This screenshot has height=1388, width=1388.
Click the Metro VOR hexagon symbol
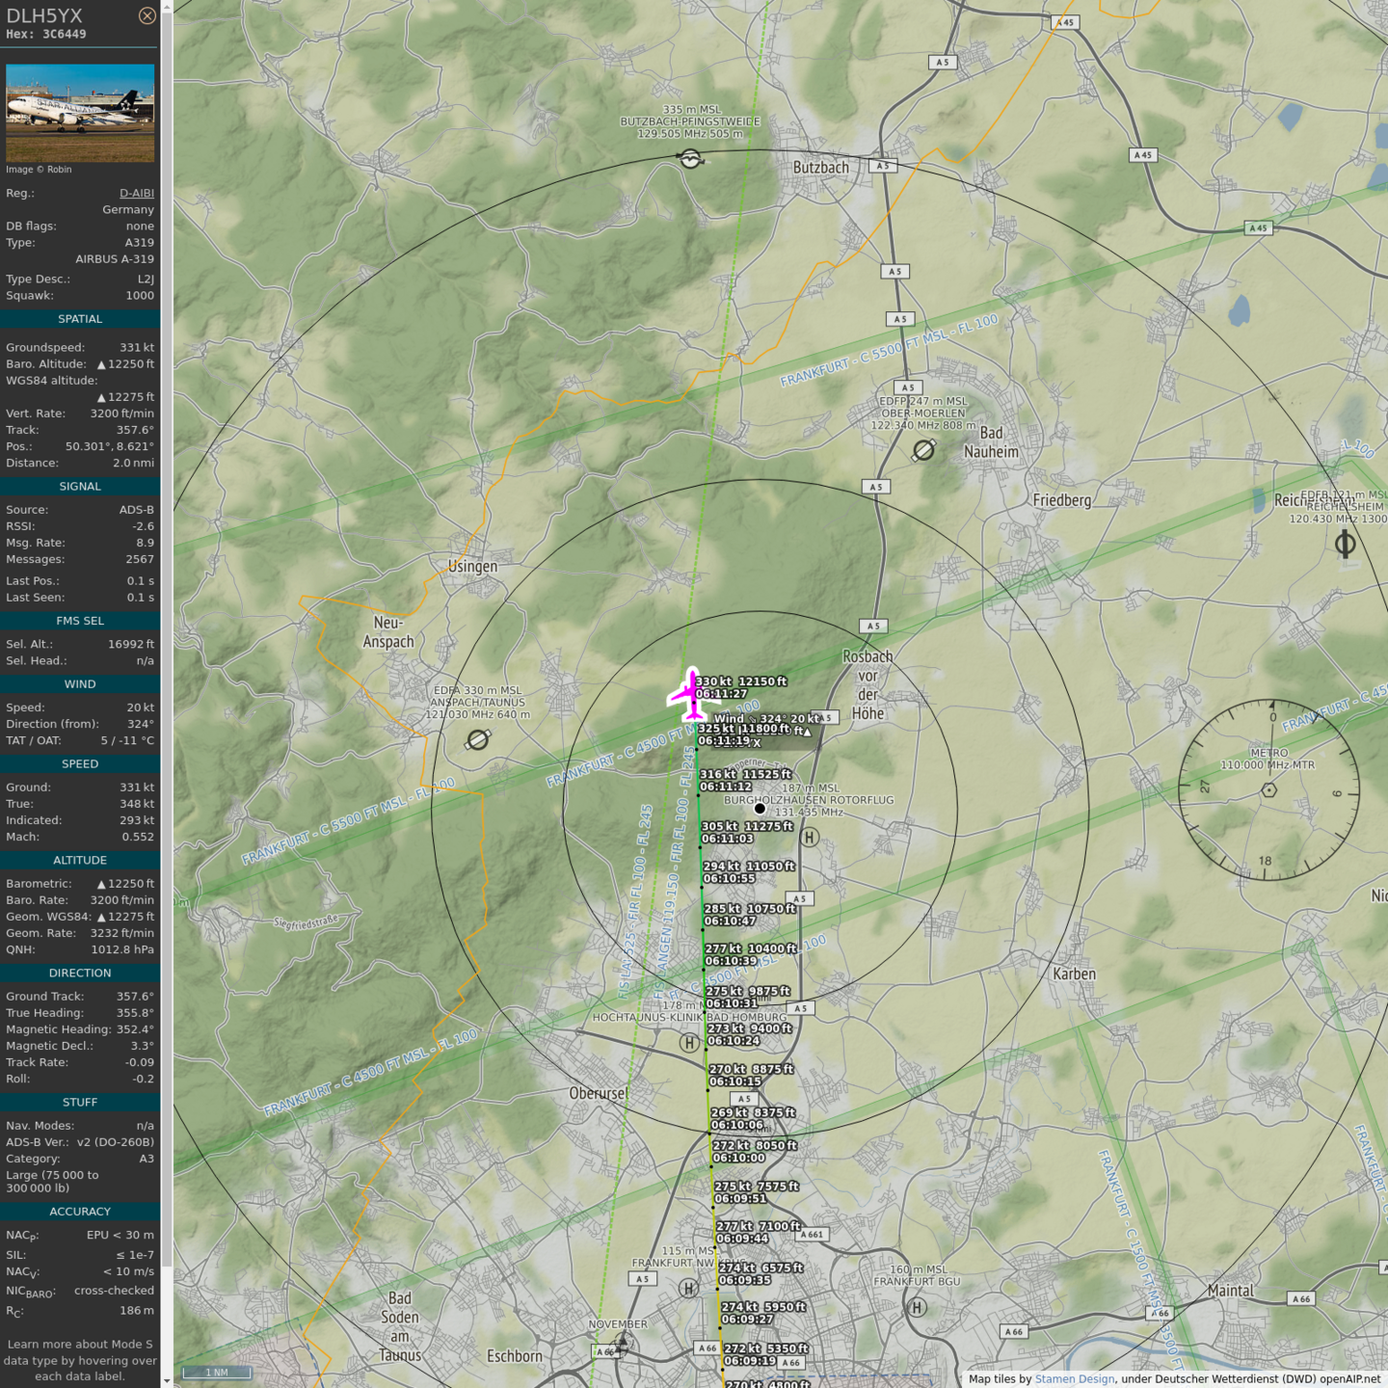click(x=1269, y=789)
